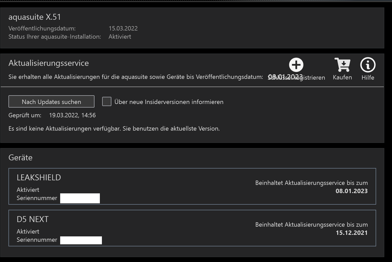Select the Aktualisierungsservice heading
The image size is (392, 262).
click(49, 63)
